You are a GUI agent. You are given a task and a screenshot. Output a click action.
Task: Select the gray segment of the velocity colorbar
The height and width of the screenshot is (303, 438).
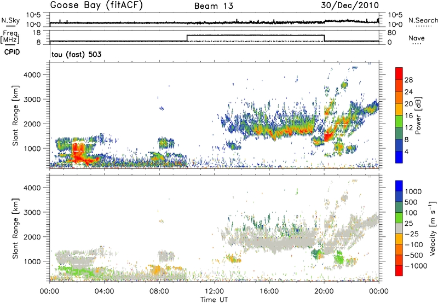click(399, 228)
